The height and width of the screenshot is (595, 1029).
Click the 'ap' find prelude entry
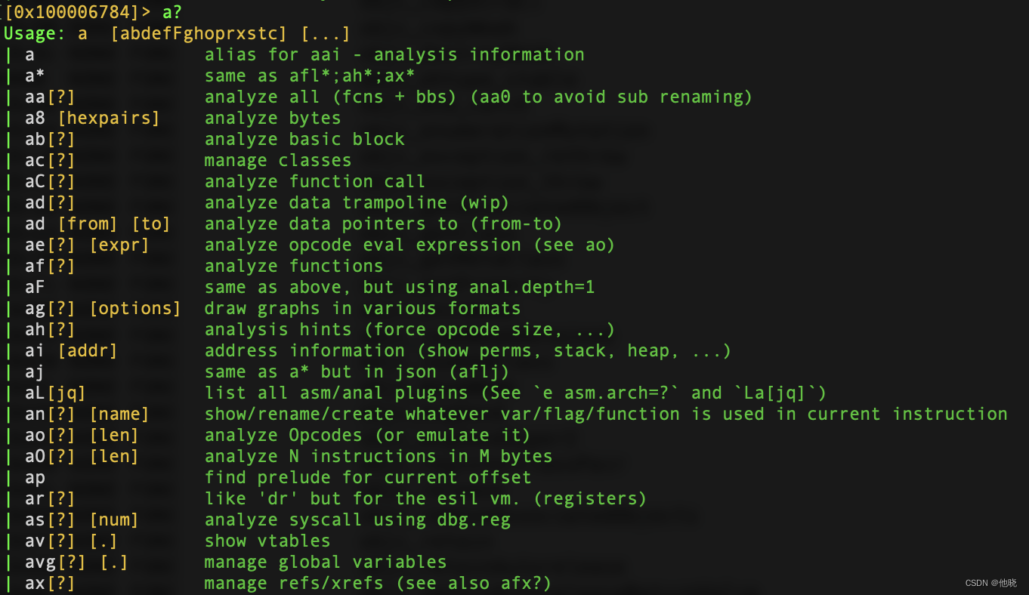pos(35,478)
